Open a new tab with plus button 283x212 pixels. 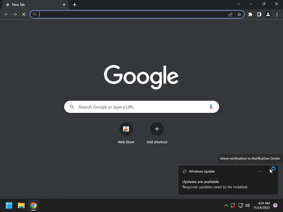pyautogui.click(x=75, y=5)
